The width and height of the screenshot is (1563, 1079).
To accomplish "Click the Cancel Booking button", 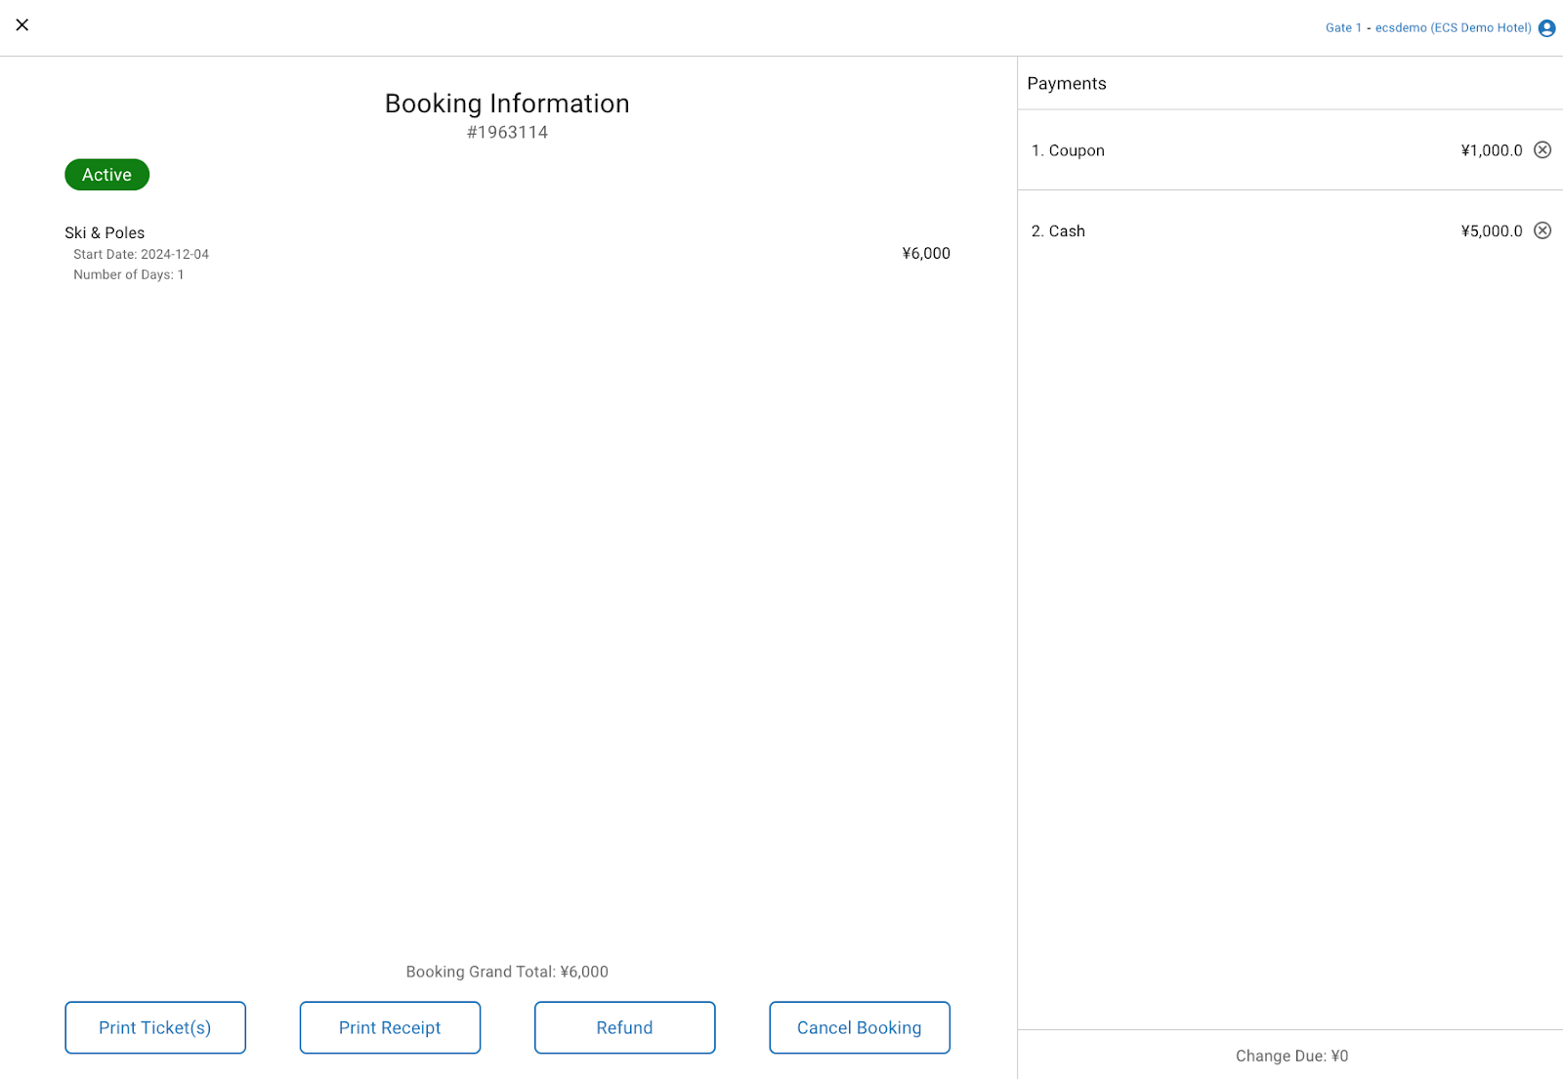I will 859,1027.
